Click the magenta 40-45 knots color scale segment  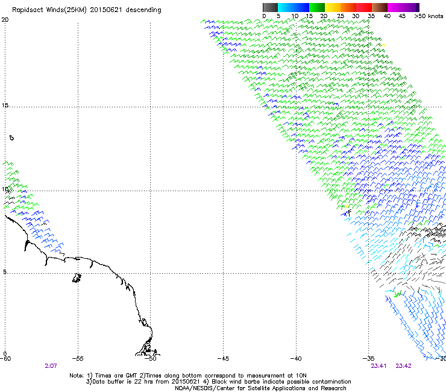395,7
